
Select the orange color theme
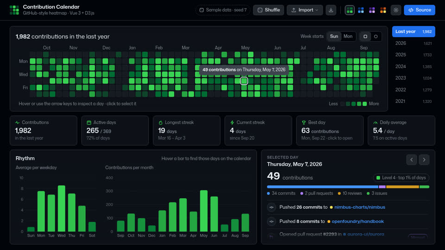coord(383,10)
